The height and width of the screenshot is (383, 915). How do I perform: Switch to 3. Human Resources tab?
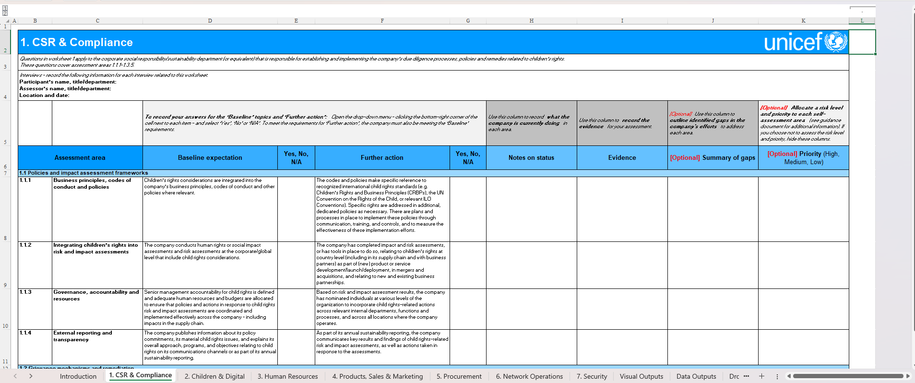pos(288,376)
